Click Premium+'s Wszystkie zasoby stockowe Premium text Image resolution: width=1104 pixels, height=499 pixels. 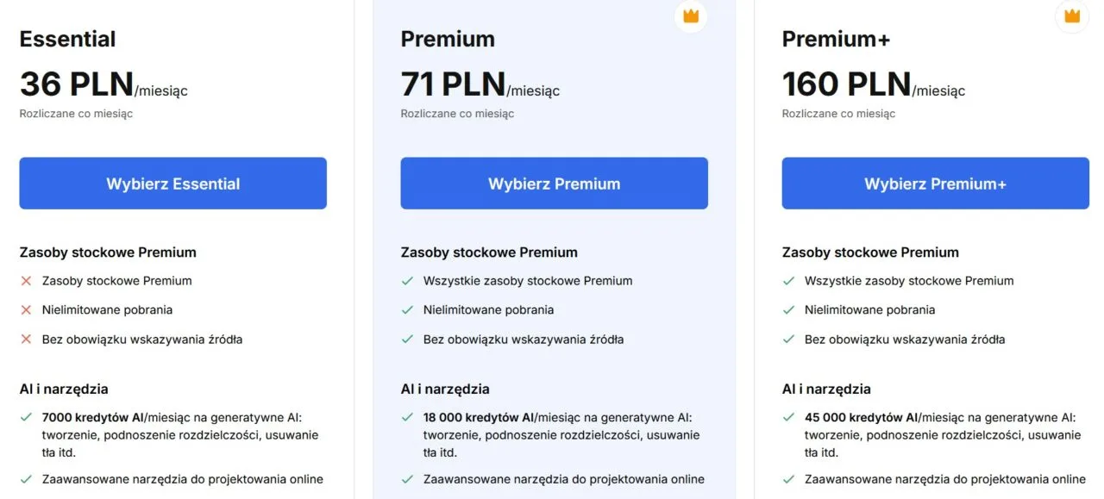909,281
